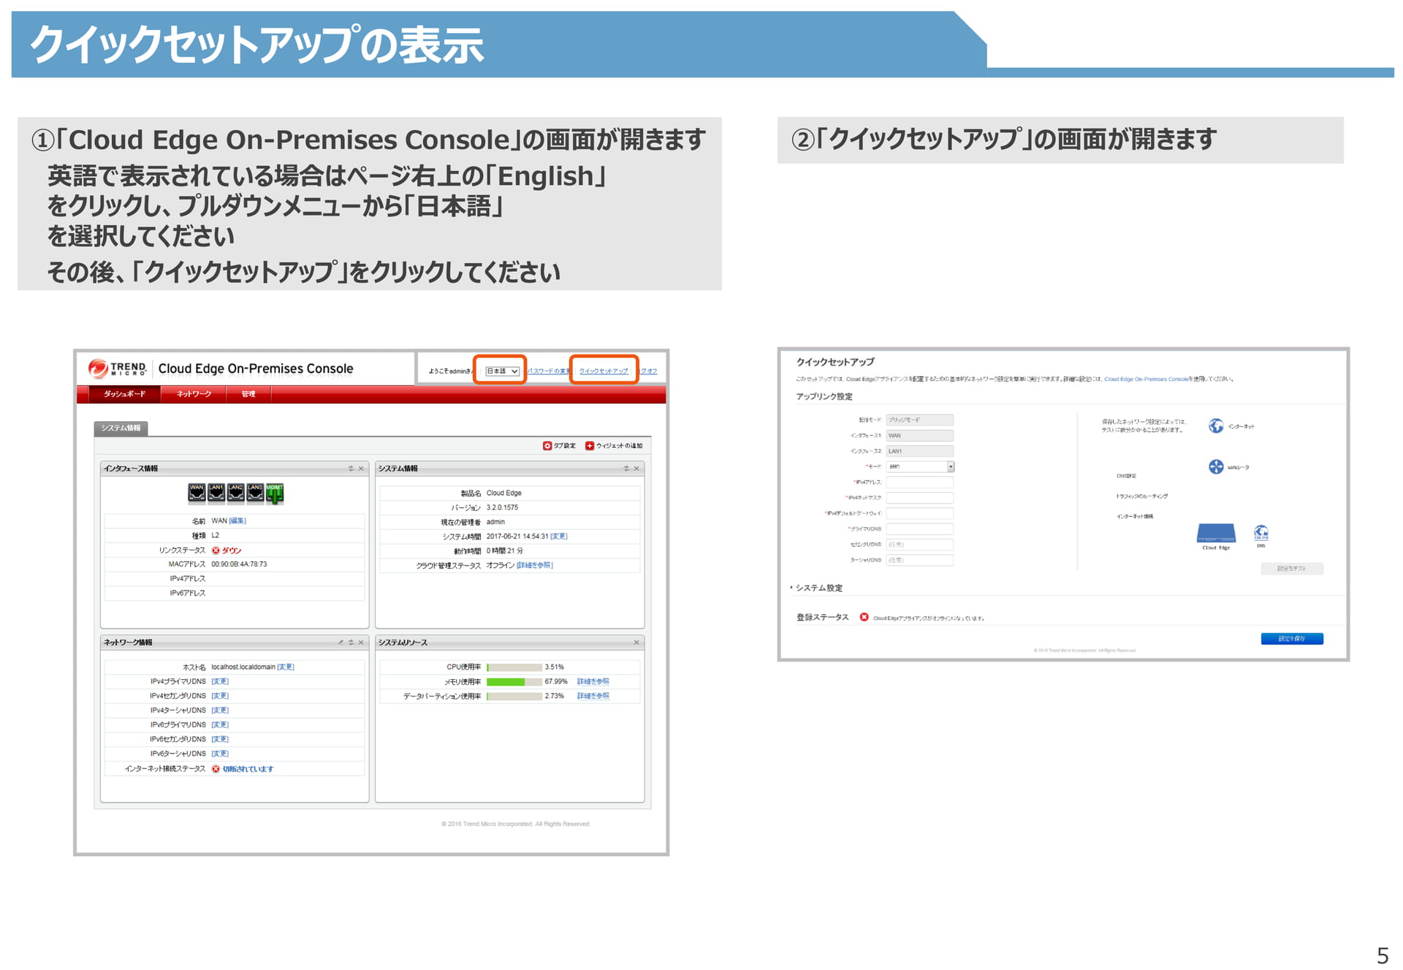Click the WAN port icon
This screenshot has height=970, width=1403.
pos(197,493)
